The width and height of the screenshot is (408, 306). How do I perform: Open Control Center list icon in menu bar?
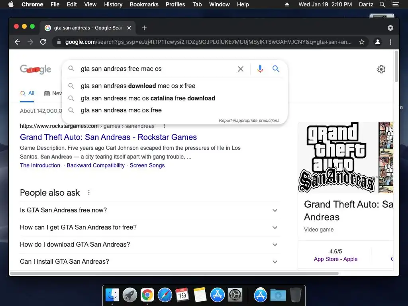coord(395,4)
